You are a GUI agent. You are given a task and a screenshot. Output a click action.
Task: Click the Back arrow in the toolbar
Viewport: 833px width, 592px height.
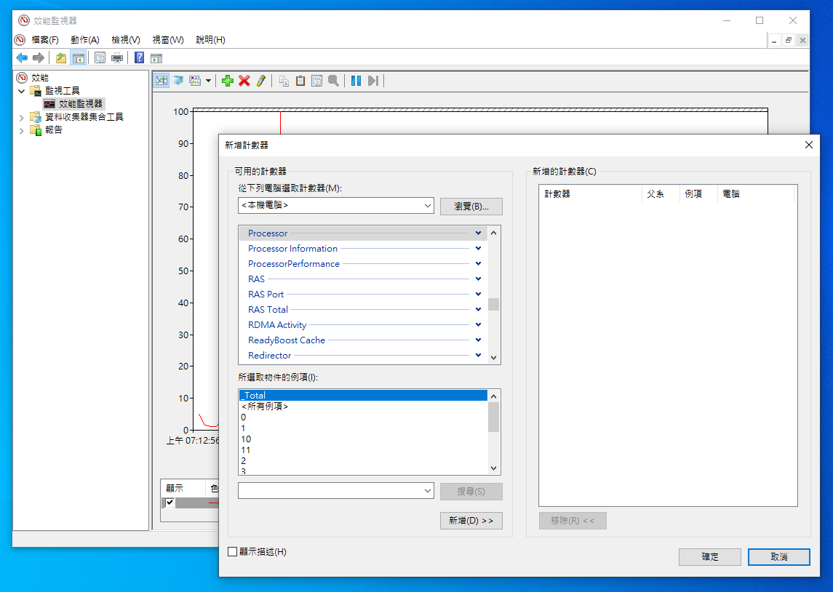(22, 57)
